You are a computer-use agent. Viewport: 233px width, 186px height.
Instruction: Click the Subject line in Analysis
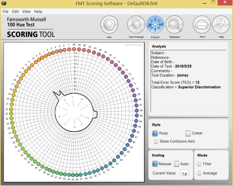point(158,53)
